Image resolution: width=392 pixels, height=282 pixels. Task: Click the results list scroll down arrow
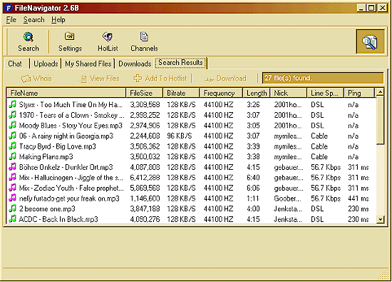(381, 220)
